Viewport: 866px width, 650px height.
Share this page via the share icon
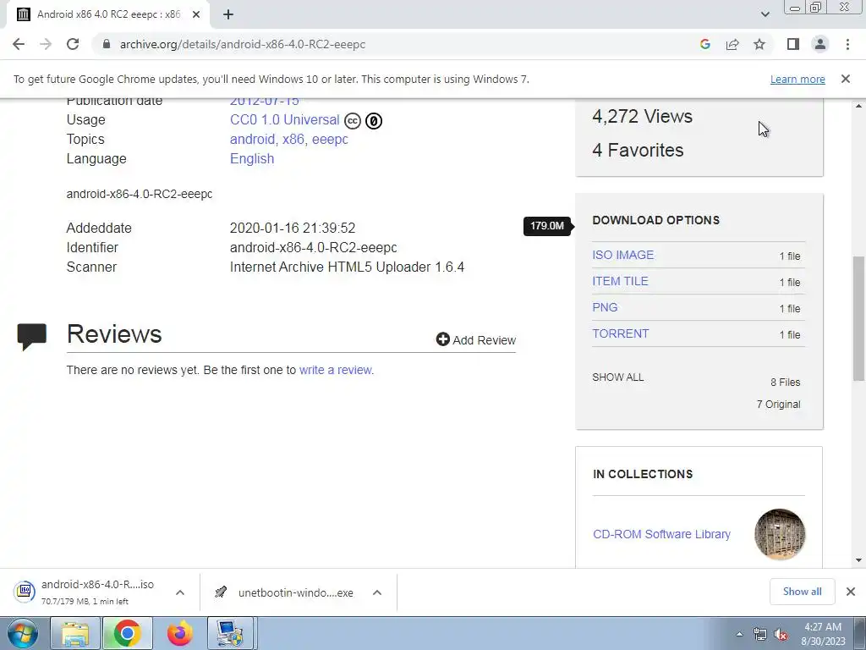pos(732,44)
